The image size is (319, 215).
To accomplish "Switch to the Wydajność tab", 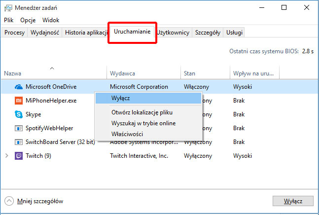I will [x=45, y=33].
